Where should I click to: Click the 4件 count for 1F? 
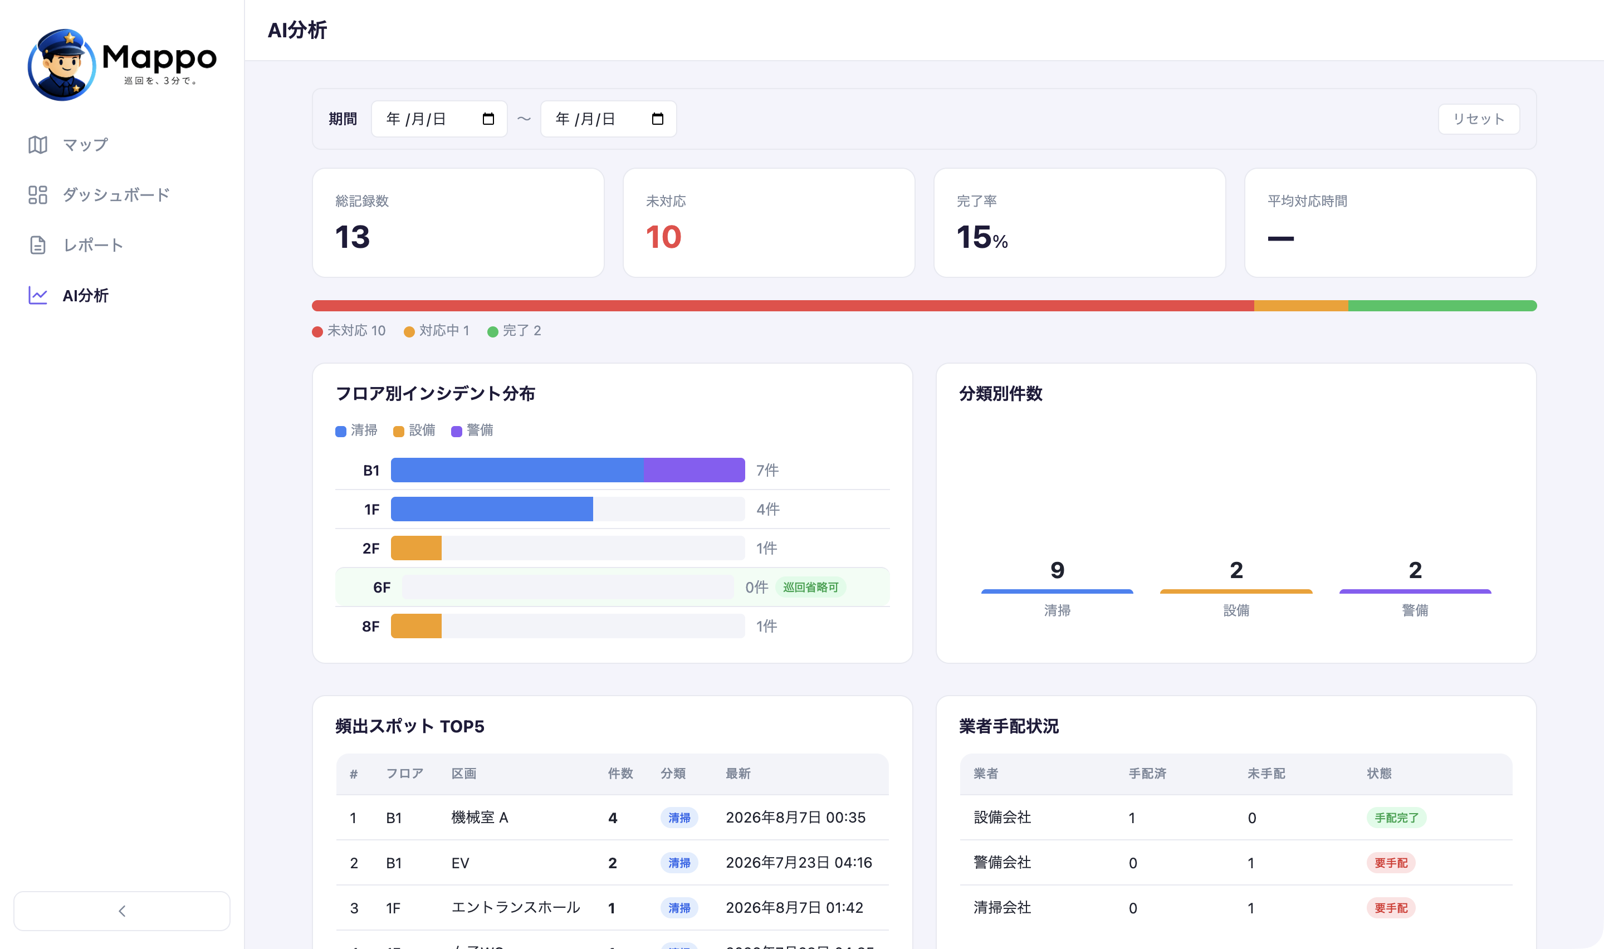[768, 510]
